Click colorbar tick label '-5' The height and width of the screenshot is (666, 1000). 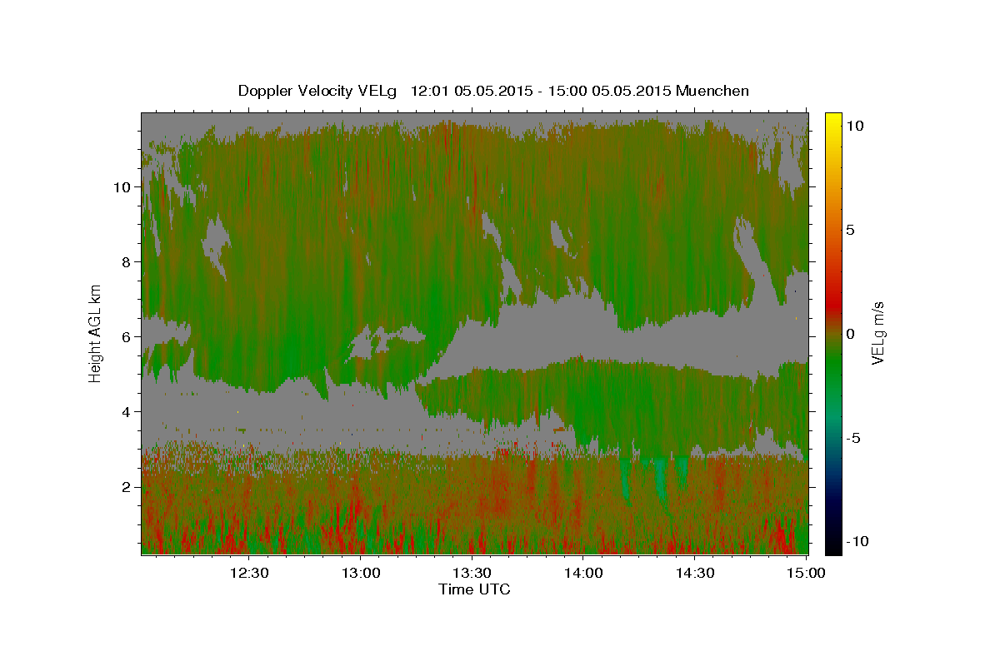[854, 438]
